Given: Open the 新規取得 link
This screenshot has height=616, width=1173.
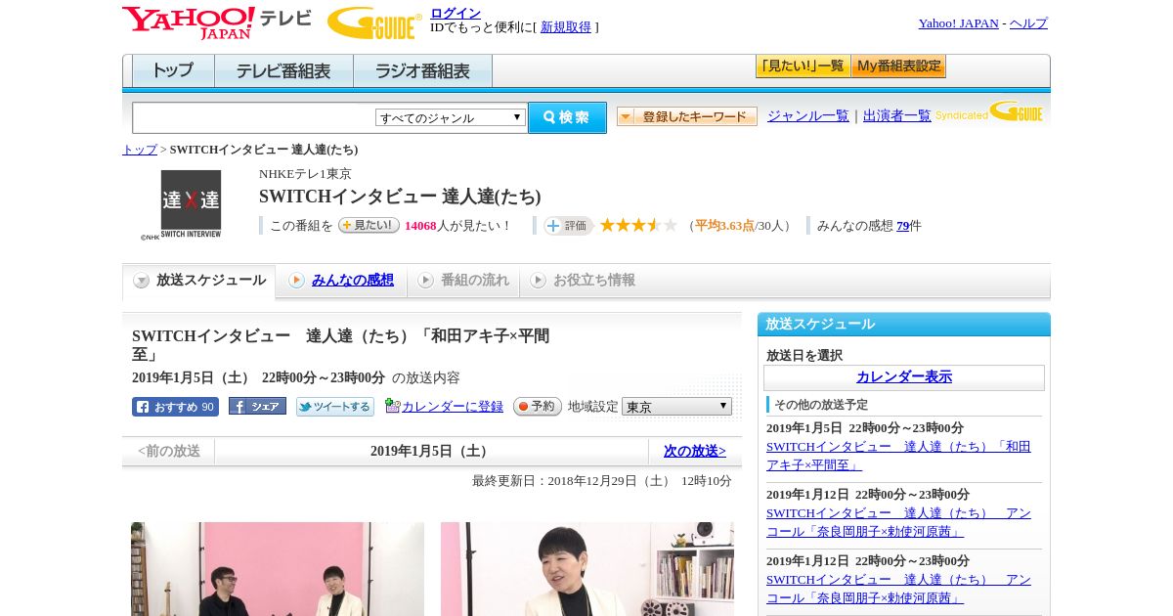Looking at the screenshot, I should (x=566, y=27).
